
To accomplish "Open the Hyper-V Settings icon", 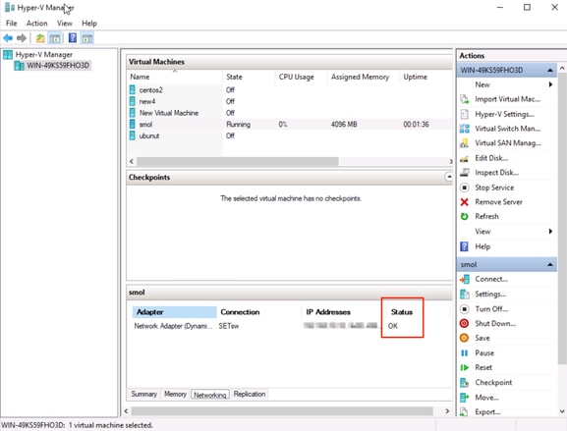I will (464, 114).
